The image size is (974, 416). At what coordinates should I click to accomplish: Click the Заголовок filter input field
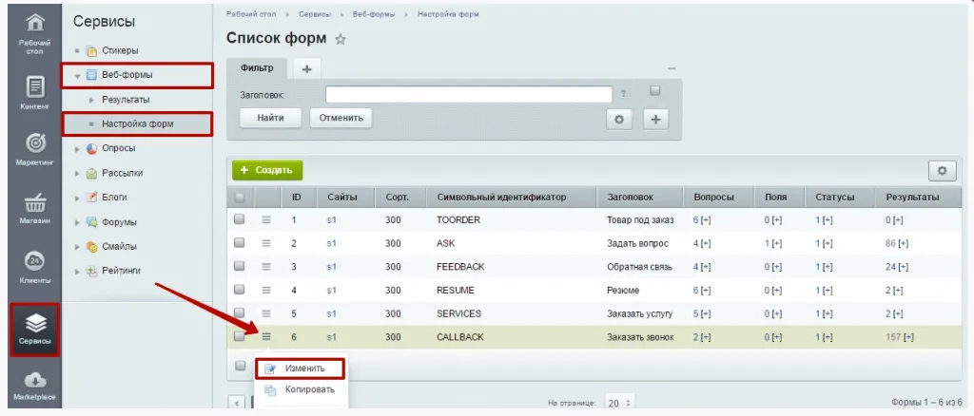468,94
